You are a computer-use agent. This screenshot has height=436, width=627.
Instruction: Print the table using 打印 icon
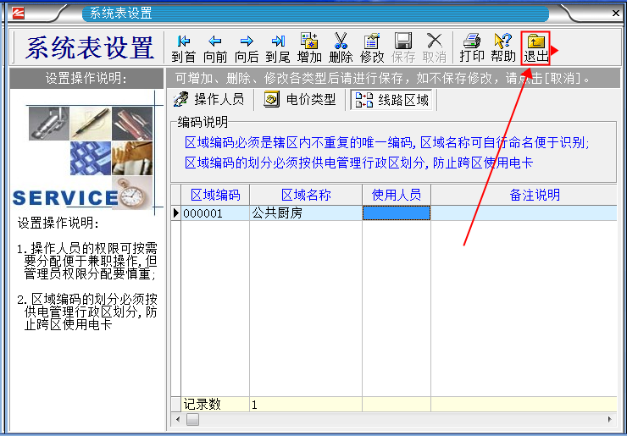point(472,47)
